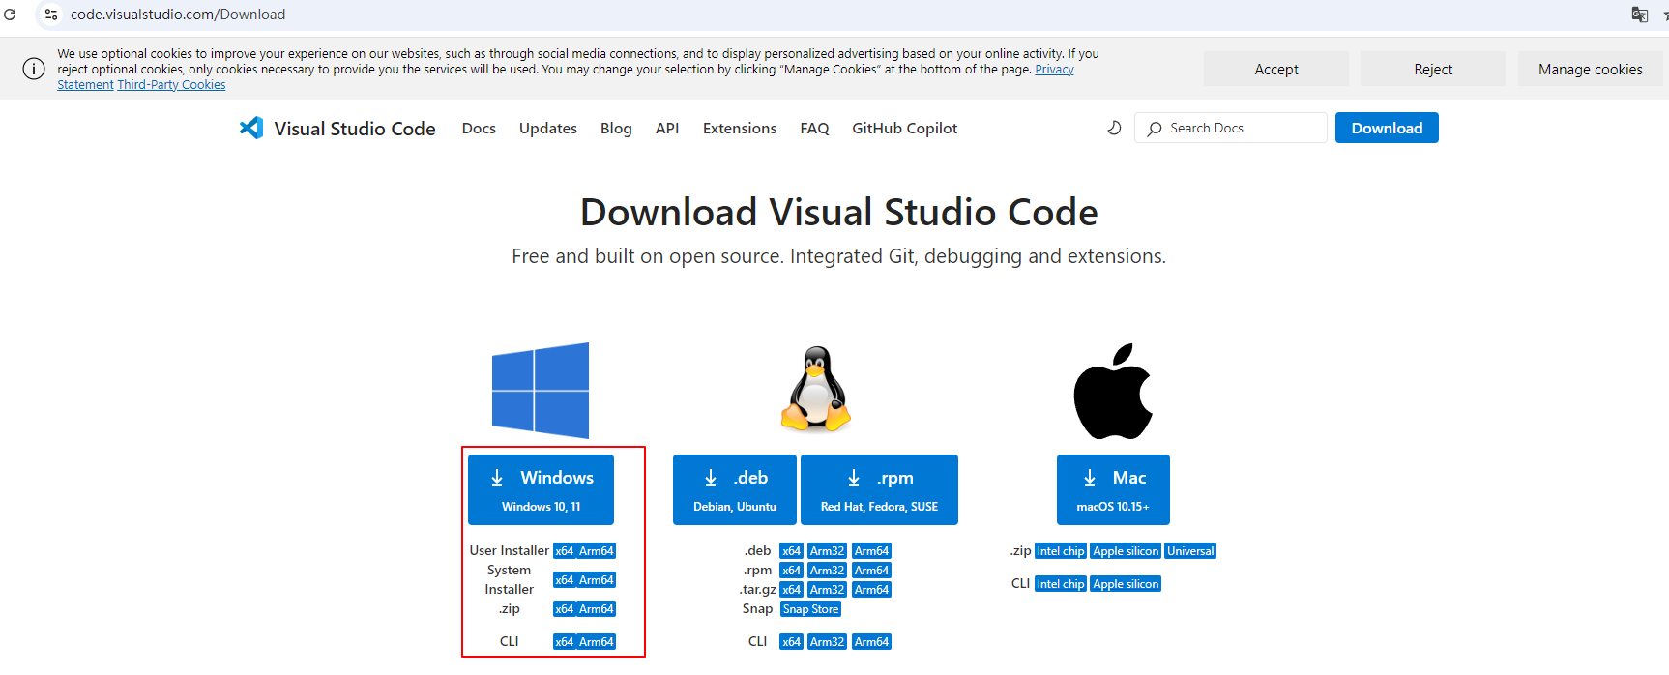Download Windows System Installer x64
The height and width of the screenshot is (675, 1669).
pyautogui.click(x=565, y=580)
